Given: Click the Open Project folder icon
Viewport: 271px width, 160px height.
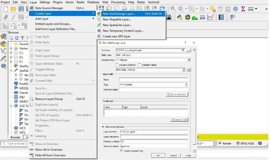Looking at the screenshot, I should click(x=13, y=9).
